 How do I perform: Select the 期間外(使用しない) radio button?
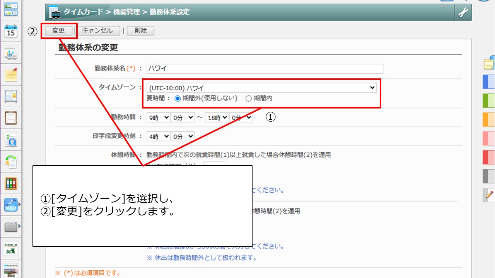coord(178,98)
